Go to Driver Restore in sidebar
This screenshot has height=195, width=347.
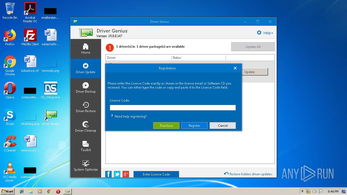coord(86,107)
